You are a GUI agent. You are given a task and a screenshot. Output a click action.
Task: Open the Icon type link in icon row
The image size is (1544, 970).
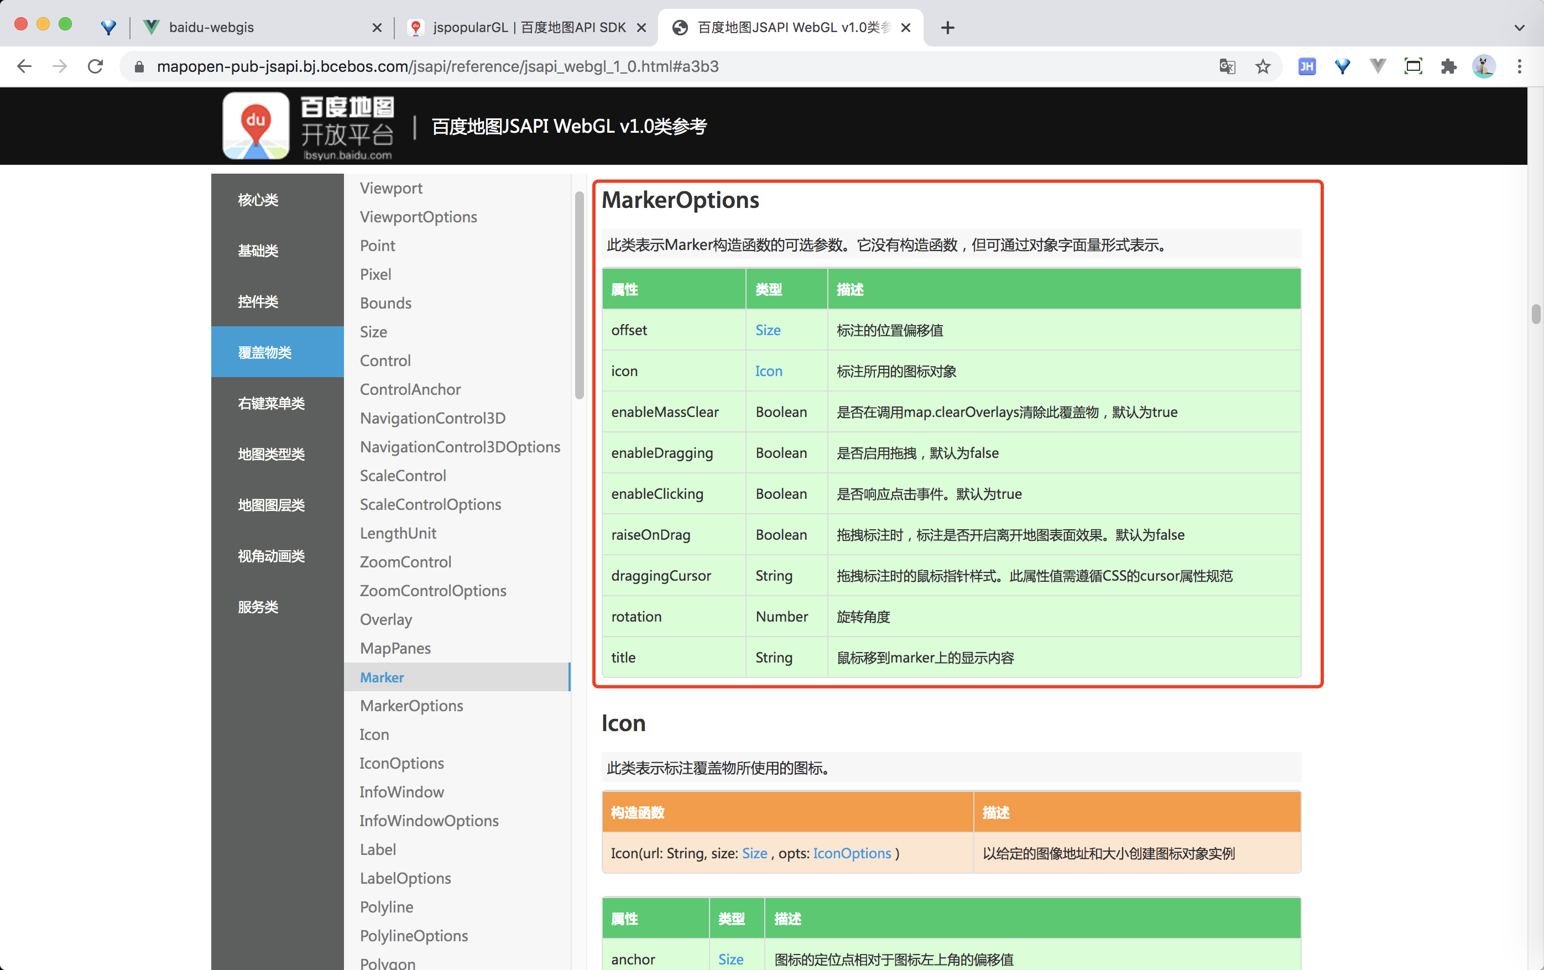tap(768, 371)
